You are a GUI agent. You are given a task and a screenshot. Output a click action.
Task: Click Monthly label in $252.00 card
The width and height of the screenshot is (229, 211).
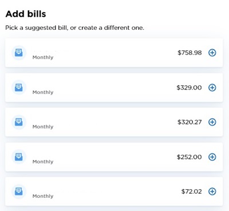pyautogui.click(x=43, y=162)
